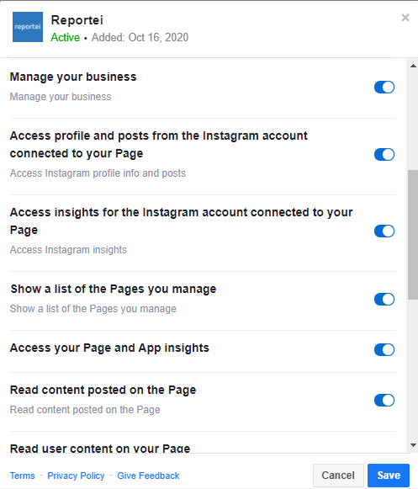
Task: Toggle Show a list of Pages permission
Action: click(x=384, y=299)
